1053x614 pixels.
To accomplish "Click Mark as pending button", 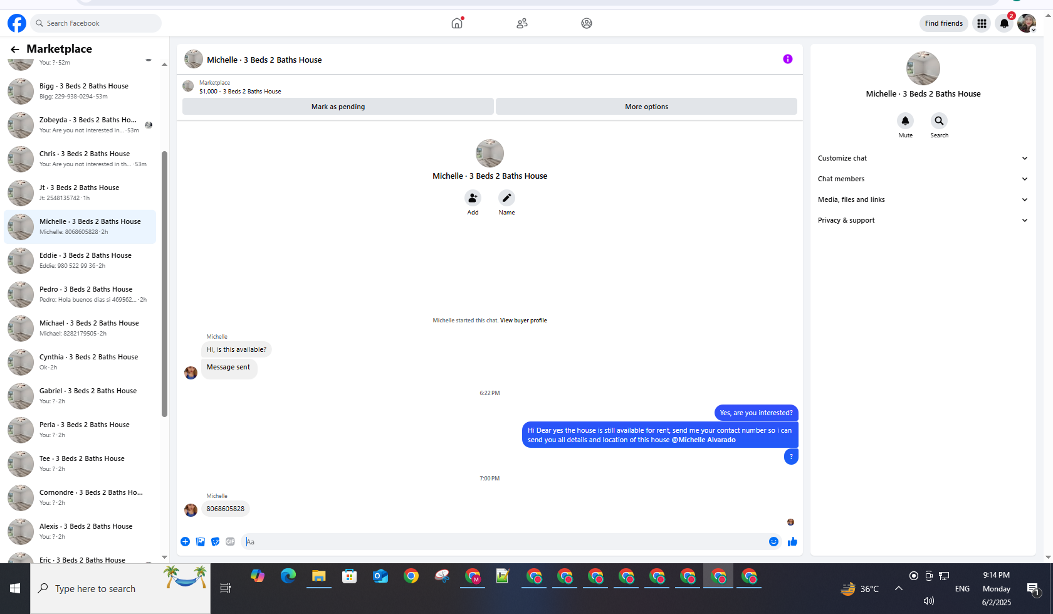I will pos(338,107).
